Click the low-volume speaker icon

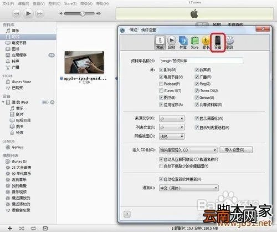[61, 13]
